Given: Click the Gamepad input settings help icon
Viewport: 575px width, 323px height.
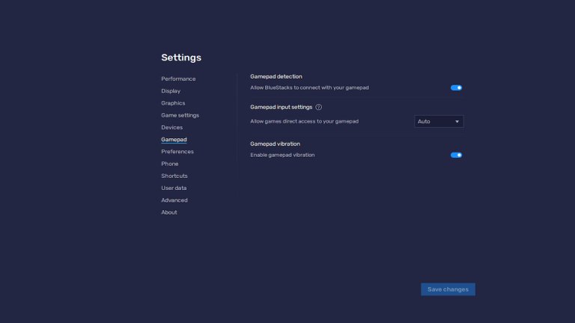Looking at the screenshot, I should tap(319, 107).
